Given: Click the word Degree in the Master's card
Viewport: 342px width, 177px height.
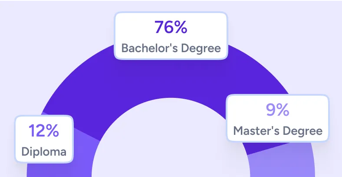Looking at the screenshot, I should coord(303,130).
